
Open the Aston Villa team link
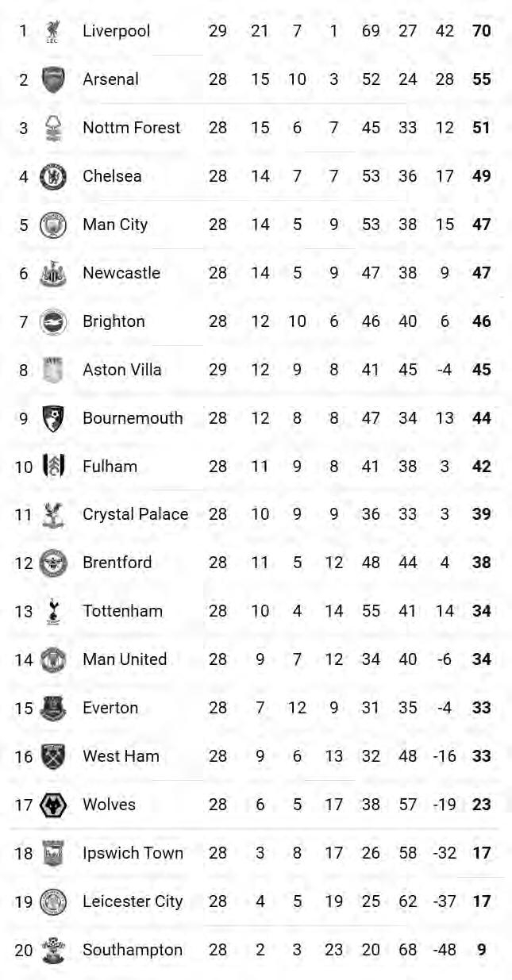[122, 370]
